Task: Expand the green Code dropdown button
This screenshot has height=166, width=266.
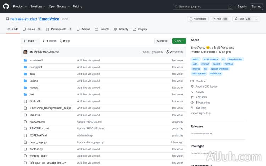Action: tap(179, 41)
